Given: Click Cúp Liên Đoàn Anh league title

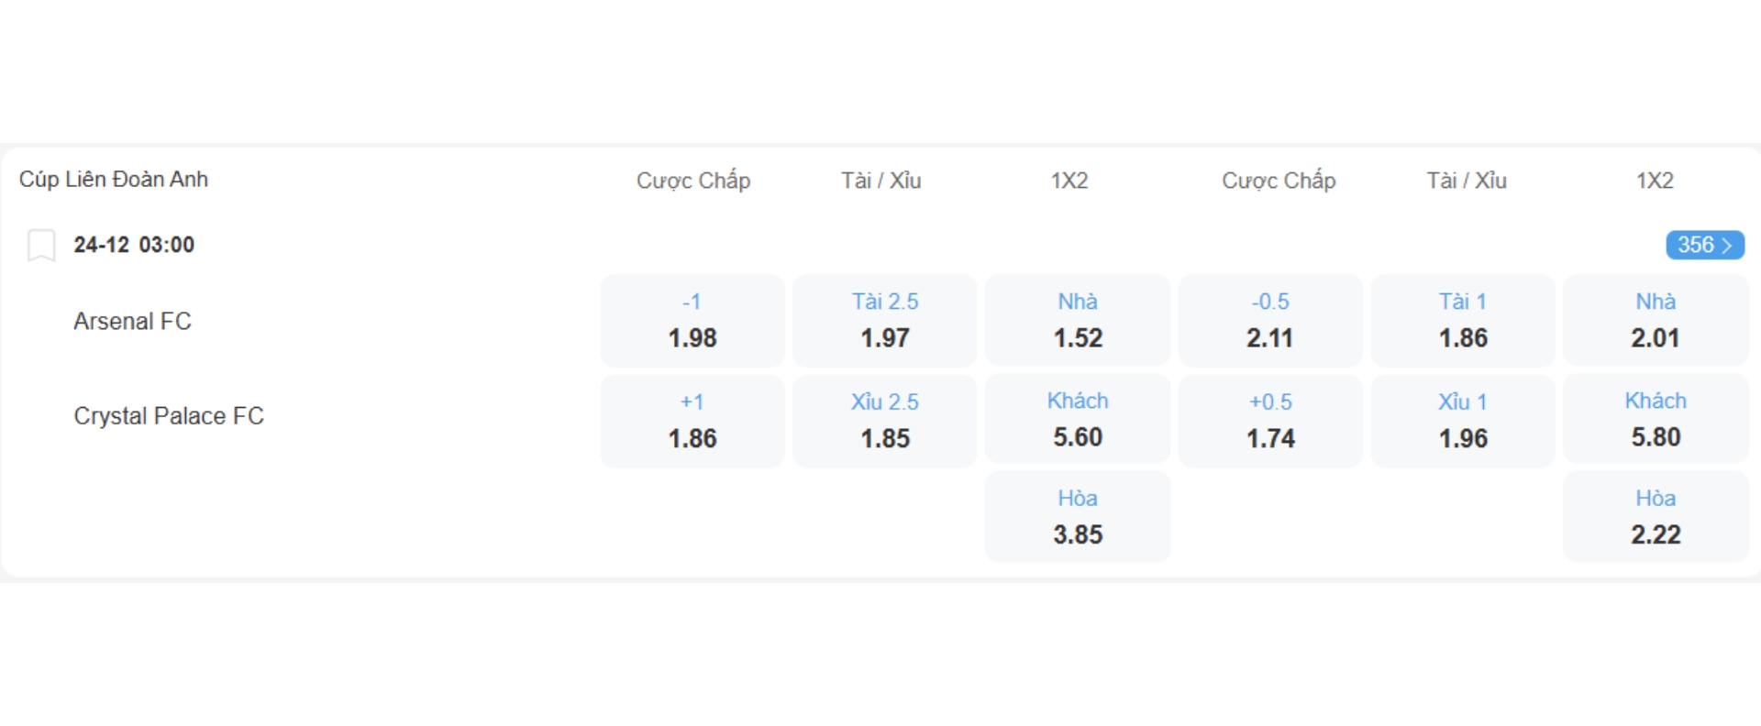Looking at the screenshot, I should tap(114, 180).
